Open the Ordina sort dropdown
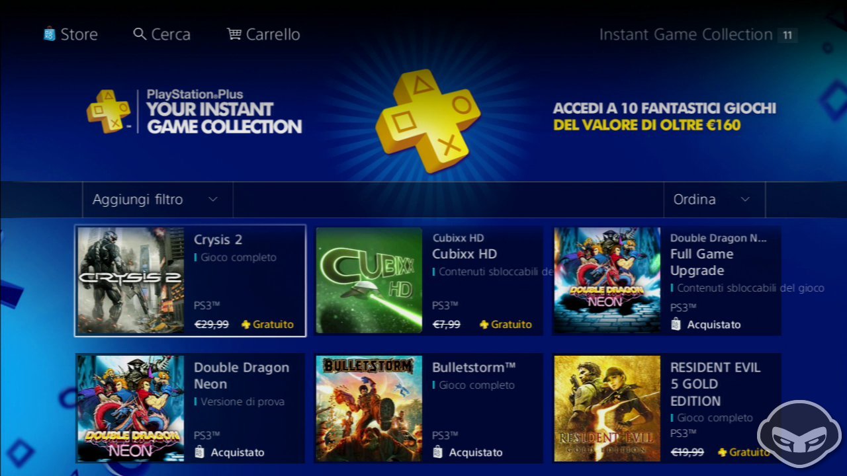The height and width of the screenshot is (476, 847). coord(714,200)
